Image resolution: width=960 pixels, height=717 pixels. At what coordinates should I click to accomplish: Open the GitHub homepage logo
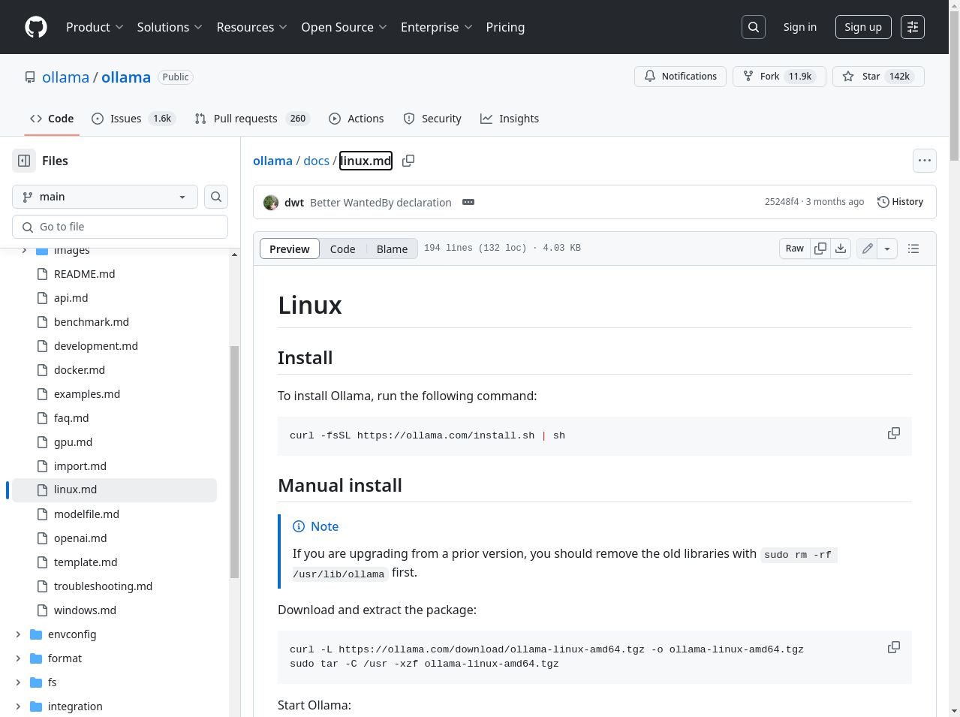pos(36,27)
